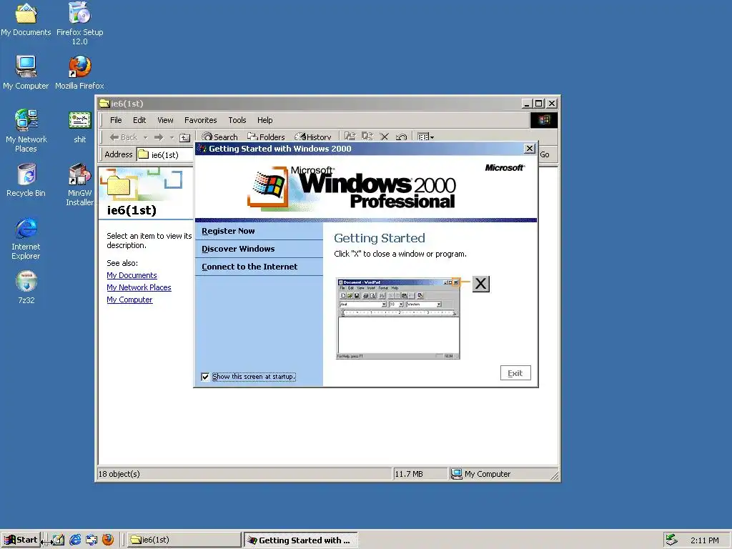
Task: Click Exit button in Getting Started dialog
Action: [x=515, y=373]
